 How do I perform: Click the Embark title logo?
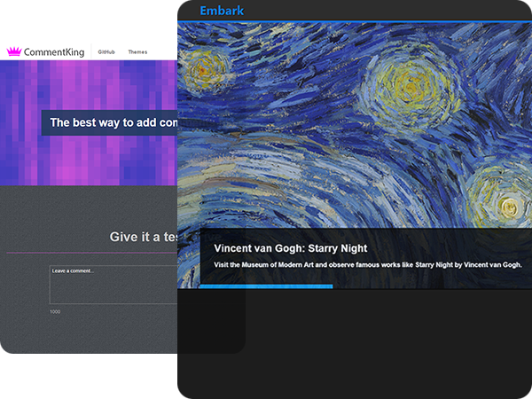(x=222, y=11)
